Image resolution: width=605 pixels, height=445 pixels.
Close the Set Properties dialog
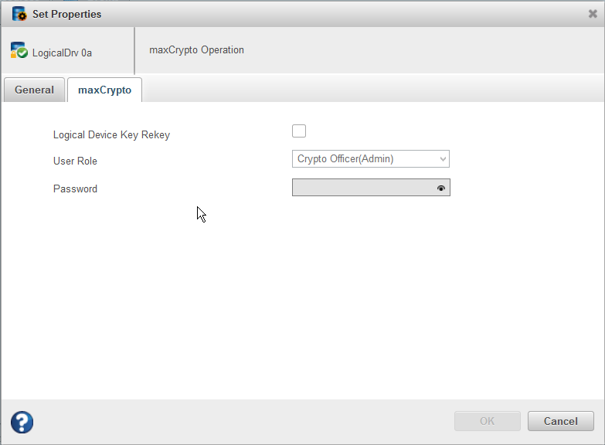pyautogui.click(x=593, y=14)
